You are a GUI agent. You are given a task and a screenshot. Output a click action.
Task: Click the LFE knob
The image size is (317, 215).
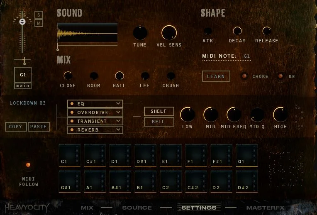click(145, 76)
